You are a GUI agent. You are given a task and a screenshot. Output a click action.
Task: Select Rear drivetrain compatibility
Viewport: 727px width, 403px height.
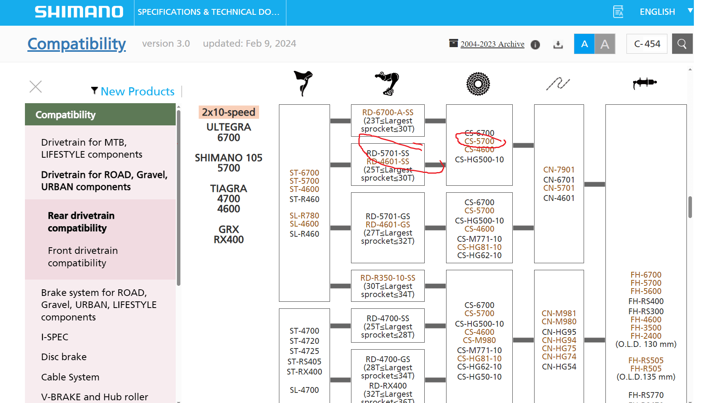point(81,222)
